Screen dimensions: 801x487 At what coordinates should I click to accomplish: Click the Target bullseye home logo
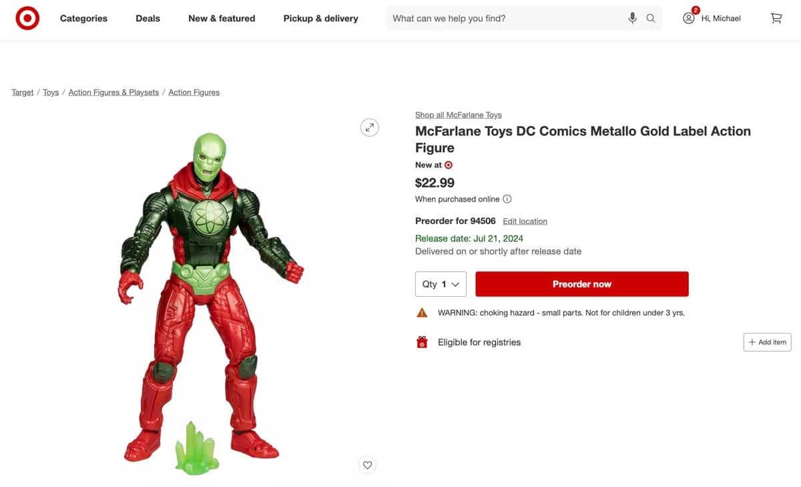(27, 18)
